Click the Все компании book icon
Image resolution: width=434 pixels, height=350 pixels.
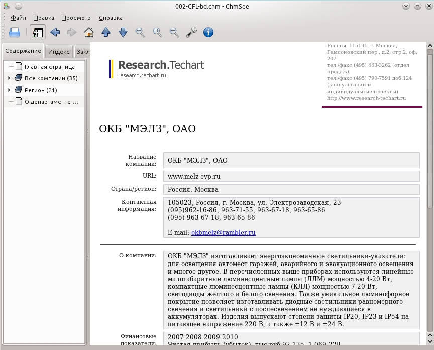click(x=18, y=78)
